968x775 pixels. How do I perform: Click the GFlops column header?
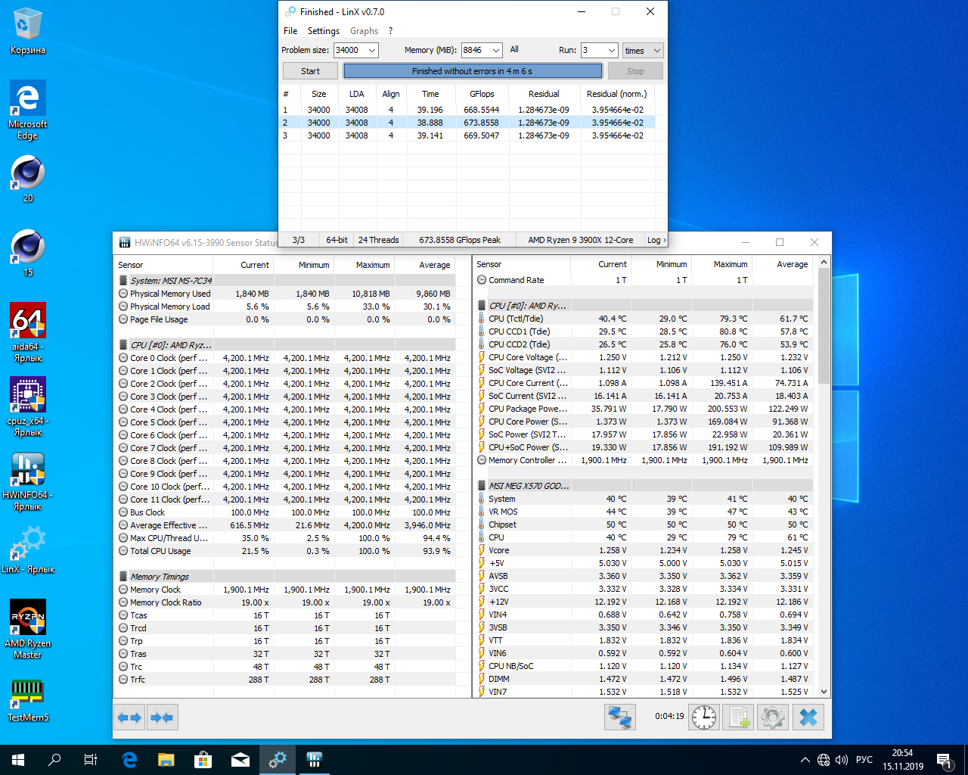[482, 94]
